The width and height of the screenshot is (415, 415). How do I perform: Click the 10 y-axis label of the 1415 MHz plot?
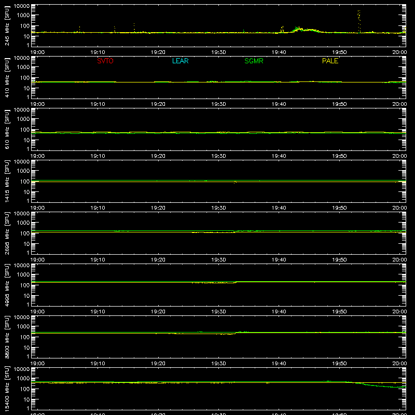point(26,192)
